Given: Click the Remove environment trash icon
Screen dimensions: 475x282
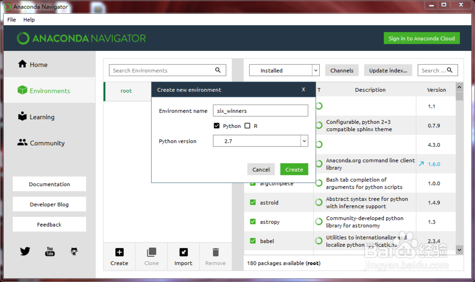Looking at the screenshot, I should coord(215,253).
